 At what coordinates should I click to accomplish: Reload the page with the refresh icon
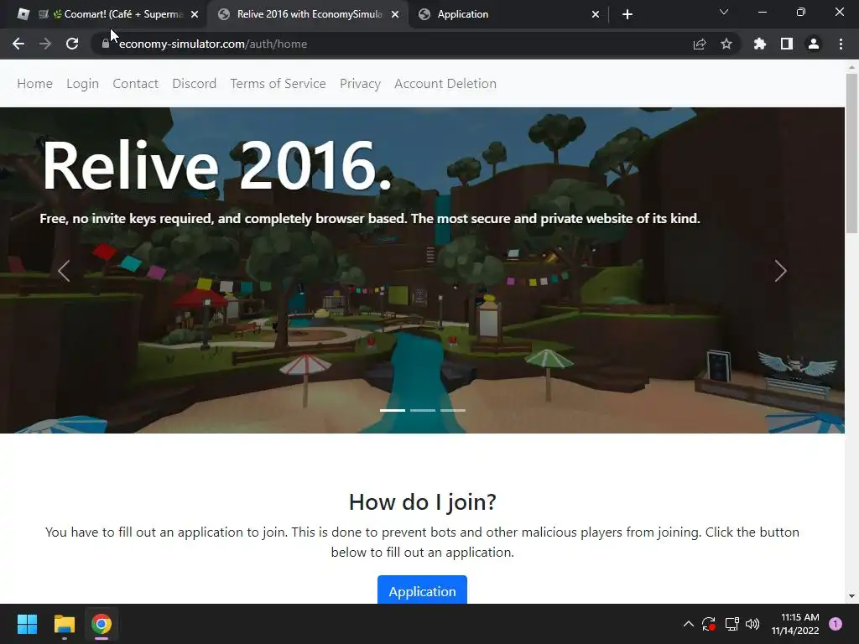[72, 44]
